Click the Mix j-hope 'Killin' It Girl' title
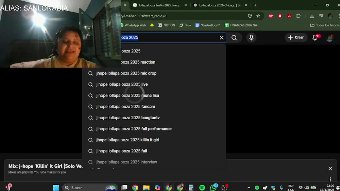340x191 pixels. [x=45, y=166]
